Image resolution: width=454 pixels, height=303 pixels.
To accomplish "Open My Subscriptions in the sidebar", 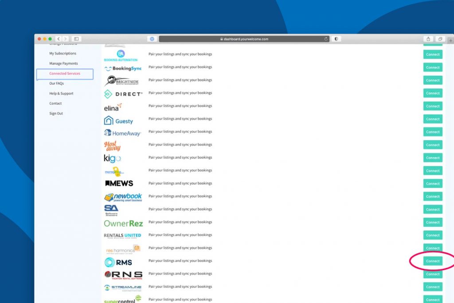I will 63,54.
